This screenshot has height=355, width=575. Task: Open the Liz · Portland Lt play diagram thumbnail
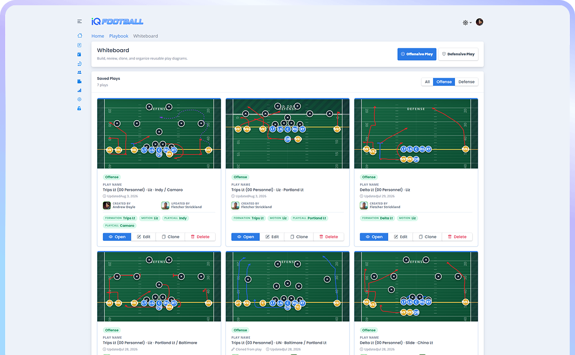click(287, 133)
